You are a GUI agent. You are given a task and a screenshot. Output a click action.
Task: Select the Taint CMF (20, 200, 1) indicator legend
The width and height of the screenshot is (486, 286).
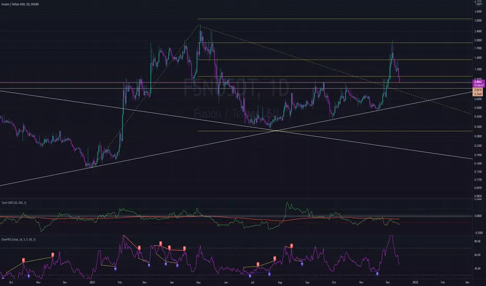14,203
